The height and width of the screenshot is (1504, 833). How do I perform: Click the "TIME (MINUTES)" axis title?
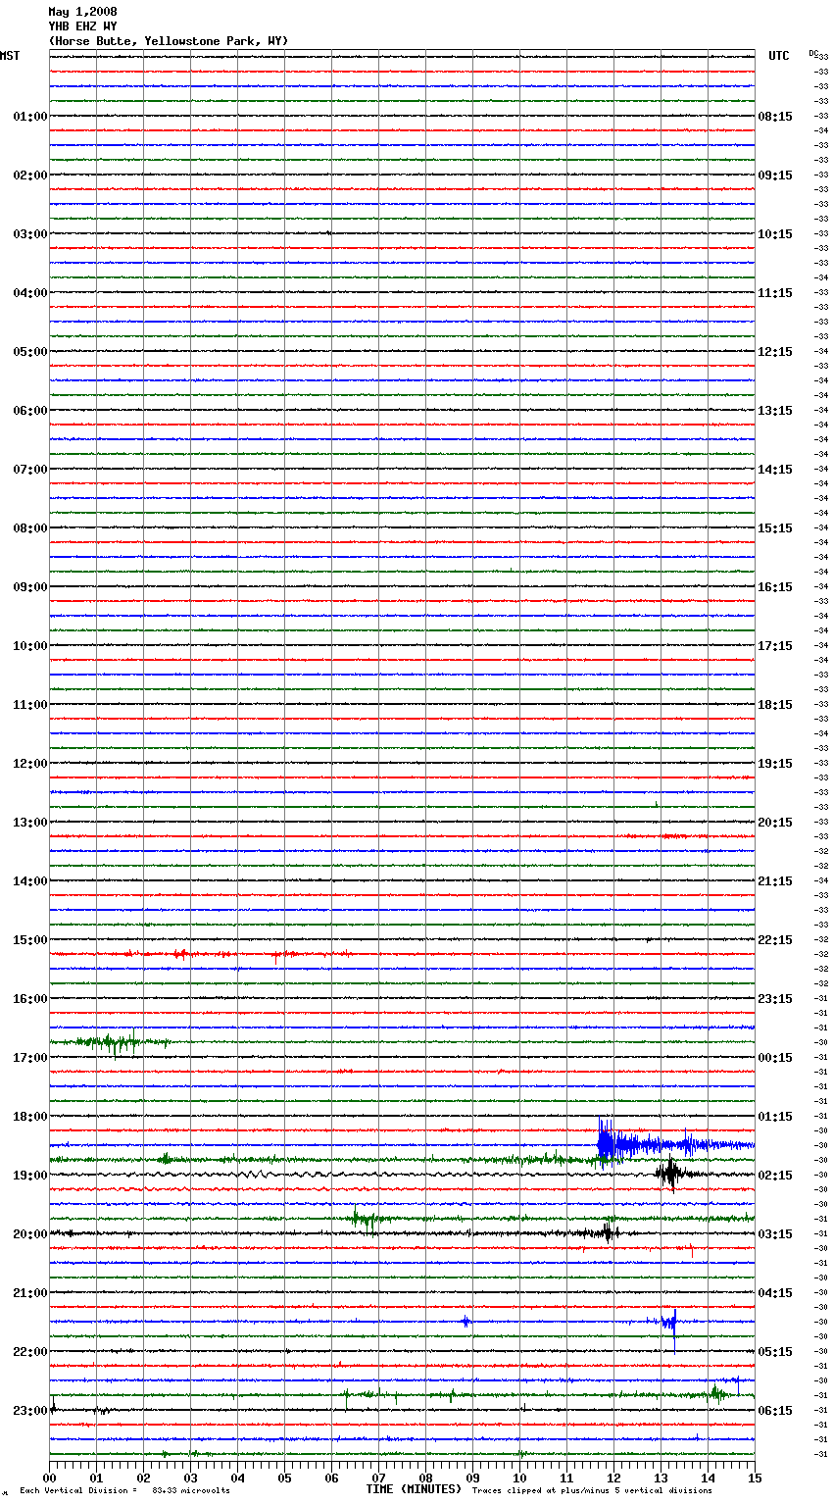414,1489
